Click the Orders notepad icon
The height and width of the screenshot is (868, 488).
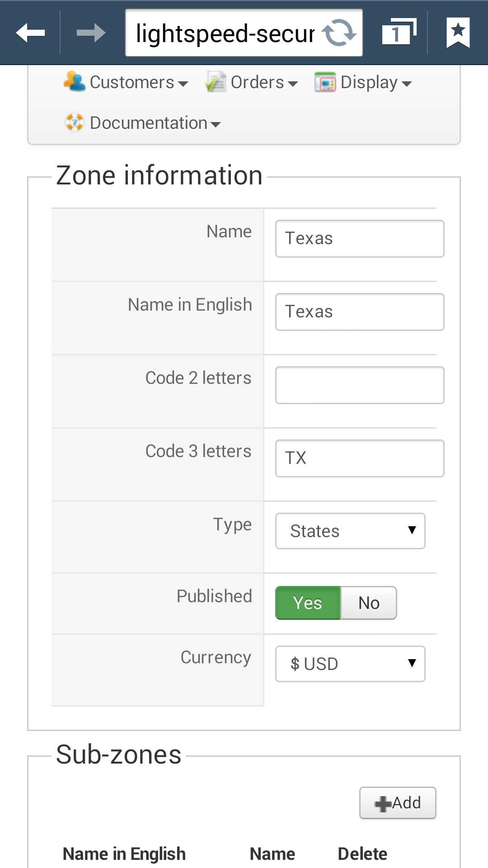[x=216, y=82]
